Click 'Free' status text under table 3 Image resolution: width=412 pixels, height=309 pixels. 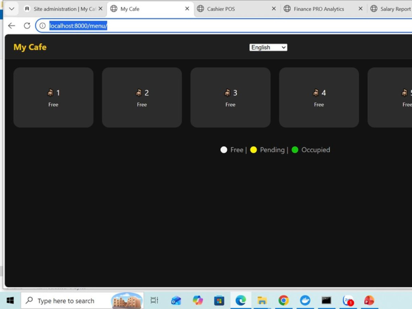point(230,105)
